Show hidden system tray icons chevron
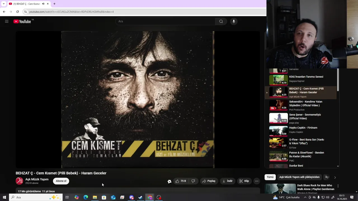This screenshot has height=201, width=358. tap(305, 197)
